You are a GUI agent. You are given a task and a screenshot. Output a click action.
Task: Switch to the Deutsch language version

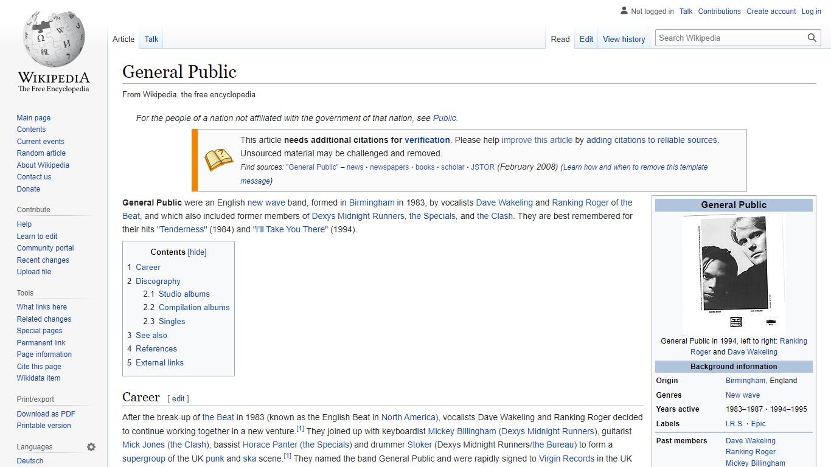pos(30,461)
